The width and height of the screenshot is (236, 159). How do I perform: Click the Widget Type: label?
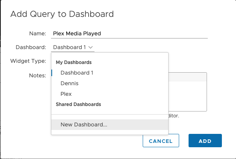tap(28, 61)
